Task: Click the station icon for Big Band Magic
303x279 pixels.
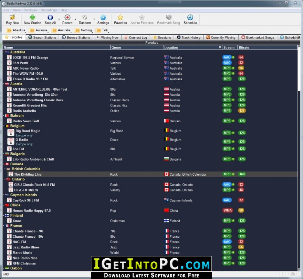Action: coord(11,133)
